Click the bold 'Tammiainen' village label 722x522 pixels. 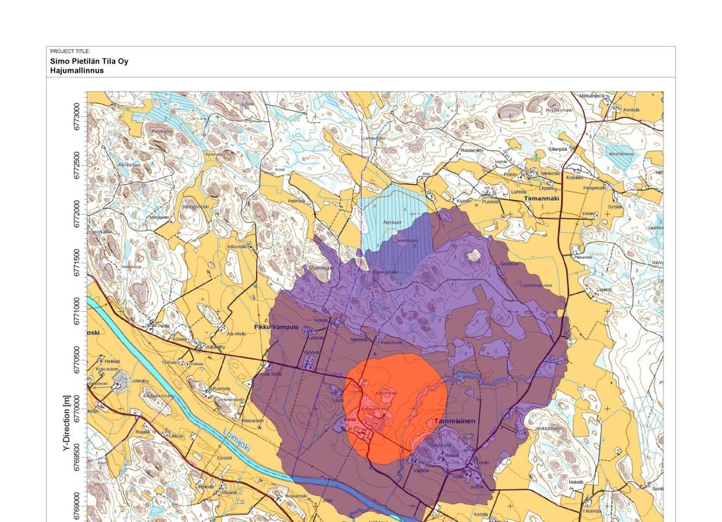tap(455, 421)
